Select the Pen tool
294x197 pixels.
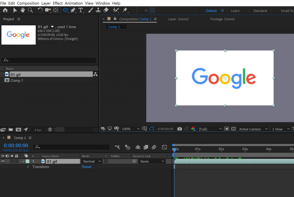coord(73,10)
